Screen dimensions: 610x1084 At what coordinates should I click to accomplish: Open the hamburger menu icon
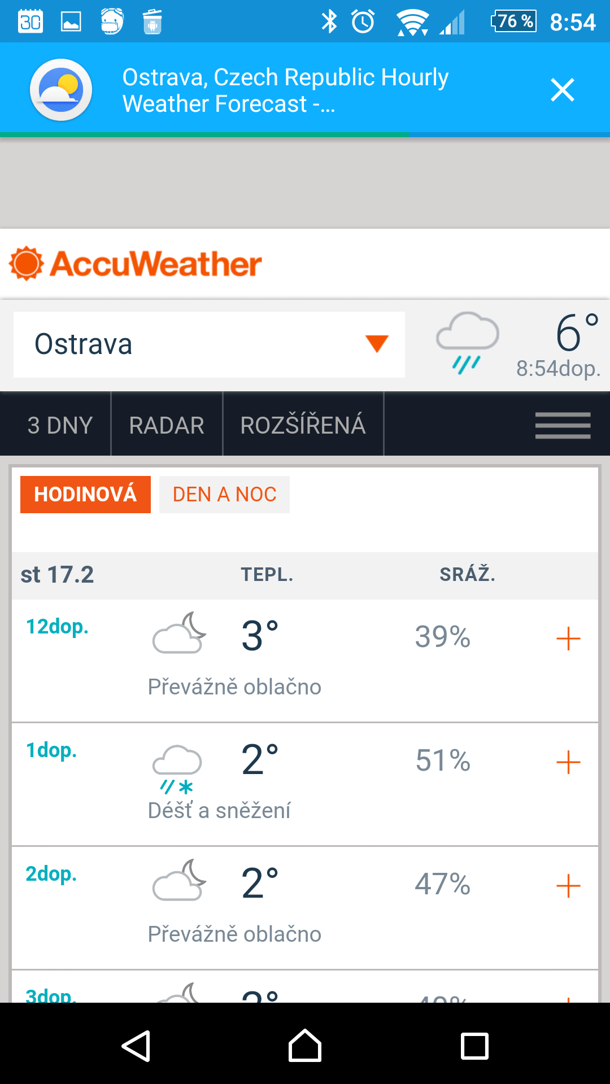[563, 425]
